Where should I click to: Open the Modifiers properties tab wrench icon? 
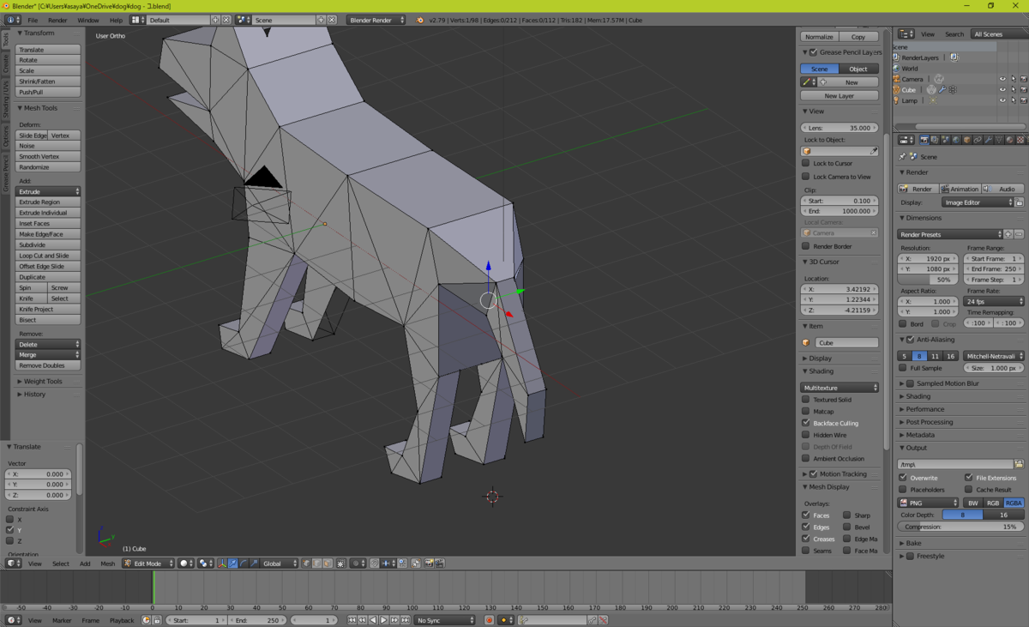point(988,139)
